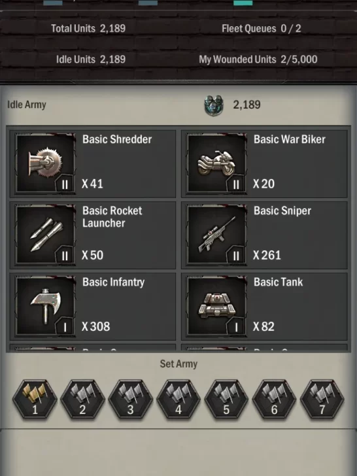
Task: Tap the Fleet Queues 0 / 2 stat
Action: coord(262,29)
